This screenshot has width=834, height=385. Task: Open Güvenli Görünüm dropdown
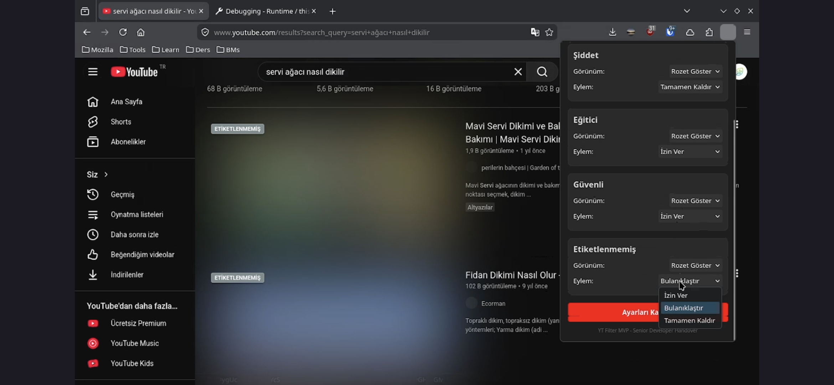click(695, 201)
